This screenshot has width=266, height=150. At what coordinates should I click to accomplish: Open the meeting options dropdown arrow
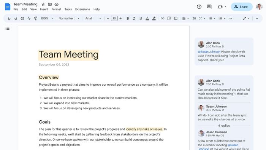click(225, 7)
